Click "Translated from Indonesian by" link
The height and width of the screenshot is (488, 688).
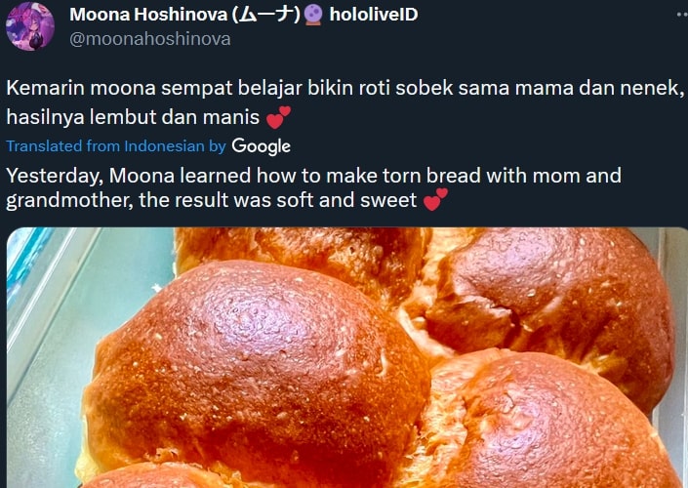[116, 146]
